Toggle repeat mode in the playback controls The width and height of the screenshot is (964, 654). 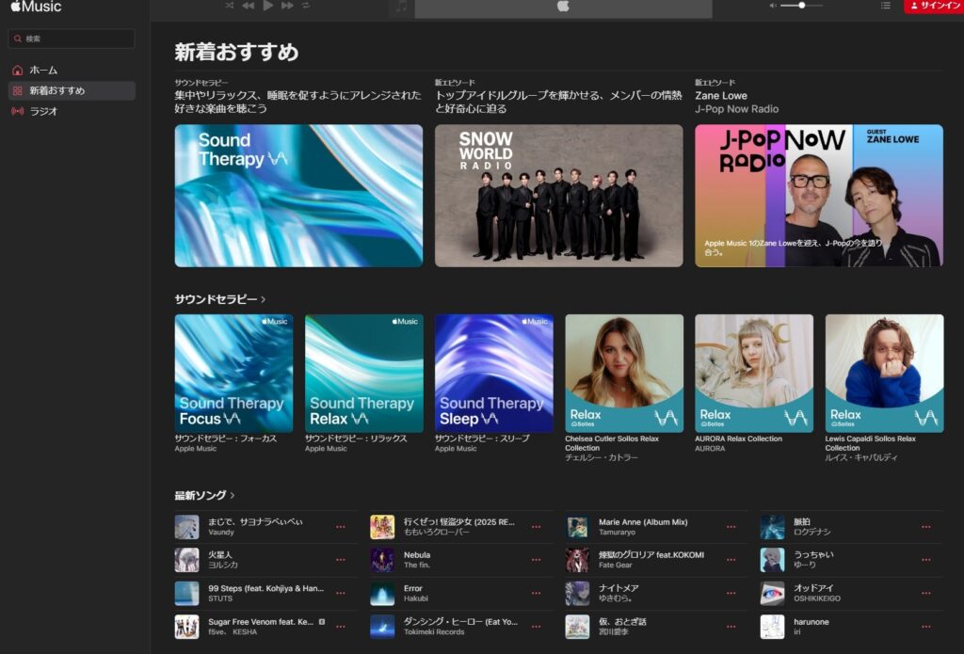click(306, 6)
